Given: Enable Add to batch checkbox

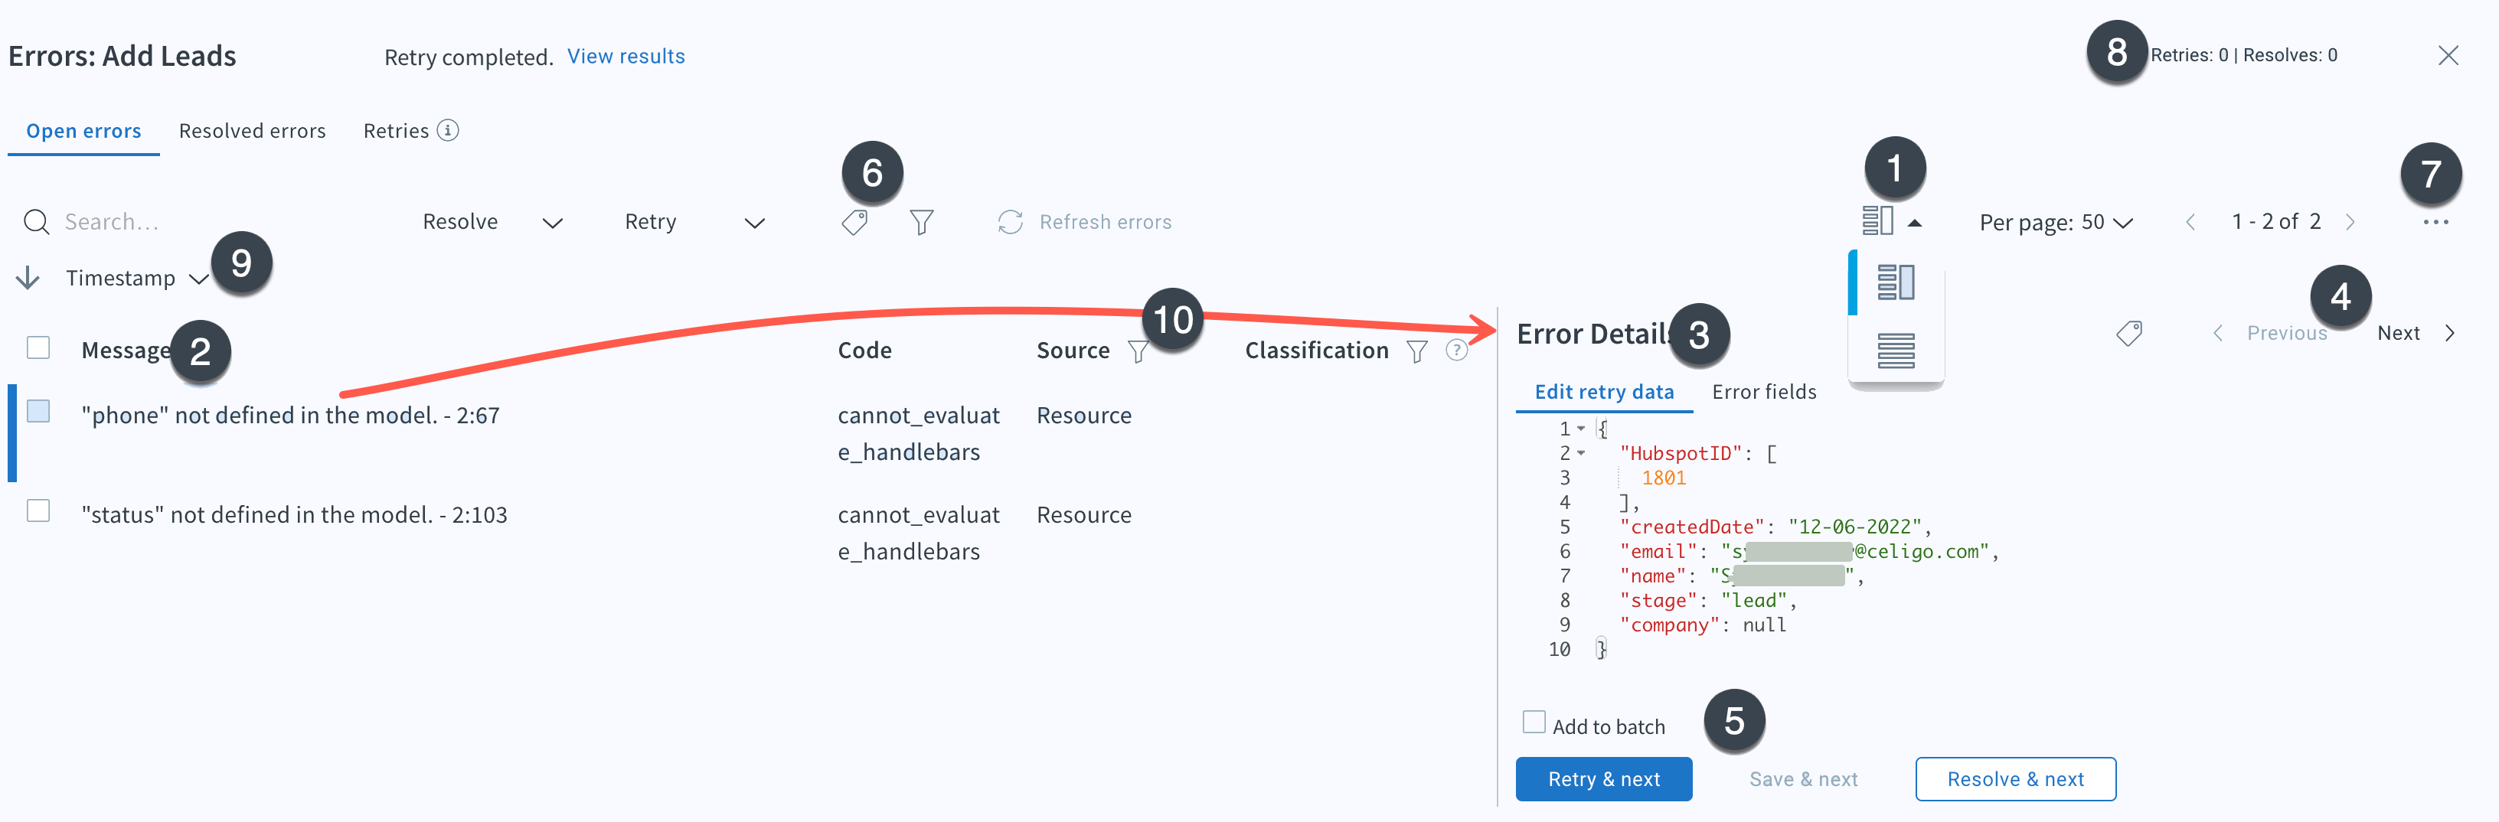Looking at the screenshot, I should click(x=1534, y=723).
